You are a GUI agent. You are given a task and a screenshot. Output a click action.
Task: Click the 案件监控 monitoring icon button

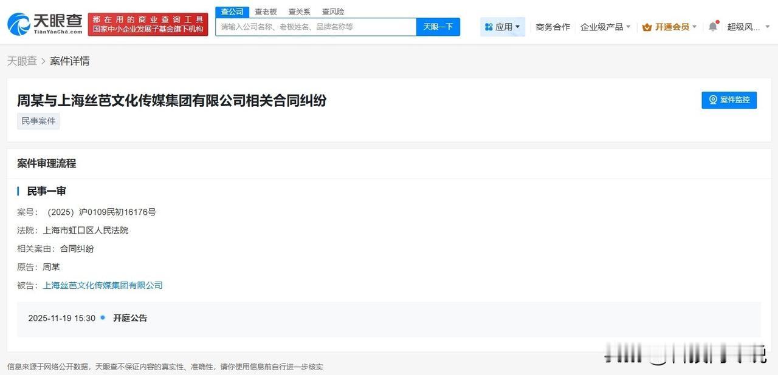712,100
